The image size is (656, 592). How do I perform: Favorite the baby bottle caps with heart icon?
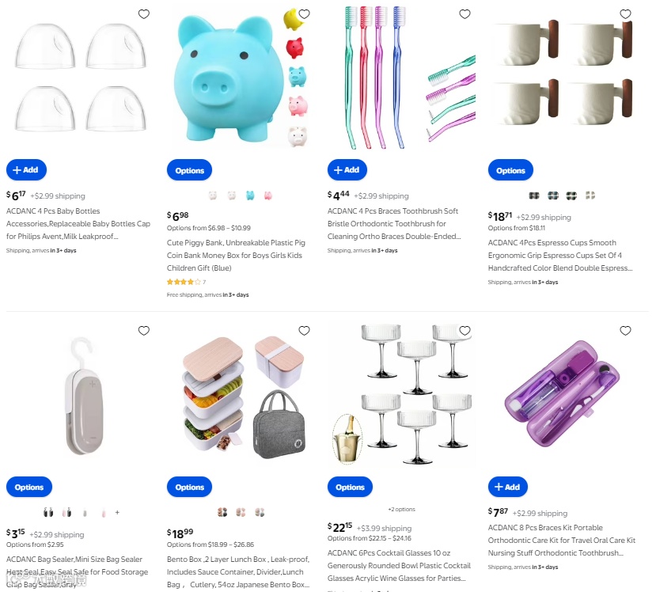point(144,14)
